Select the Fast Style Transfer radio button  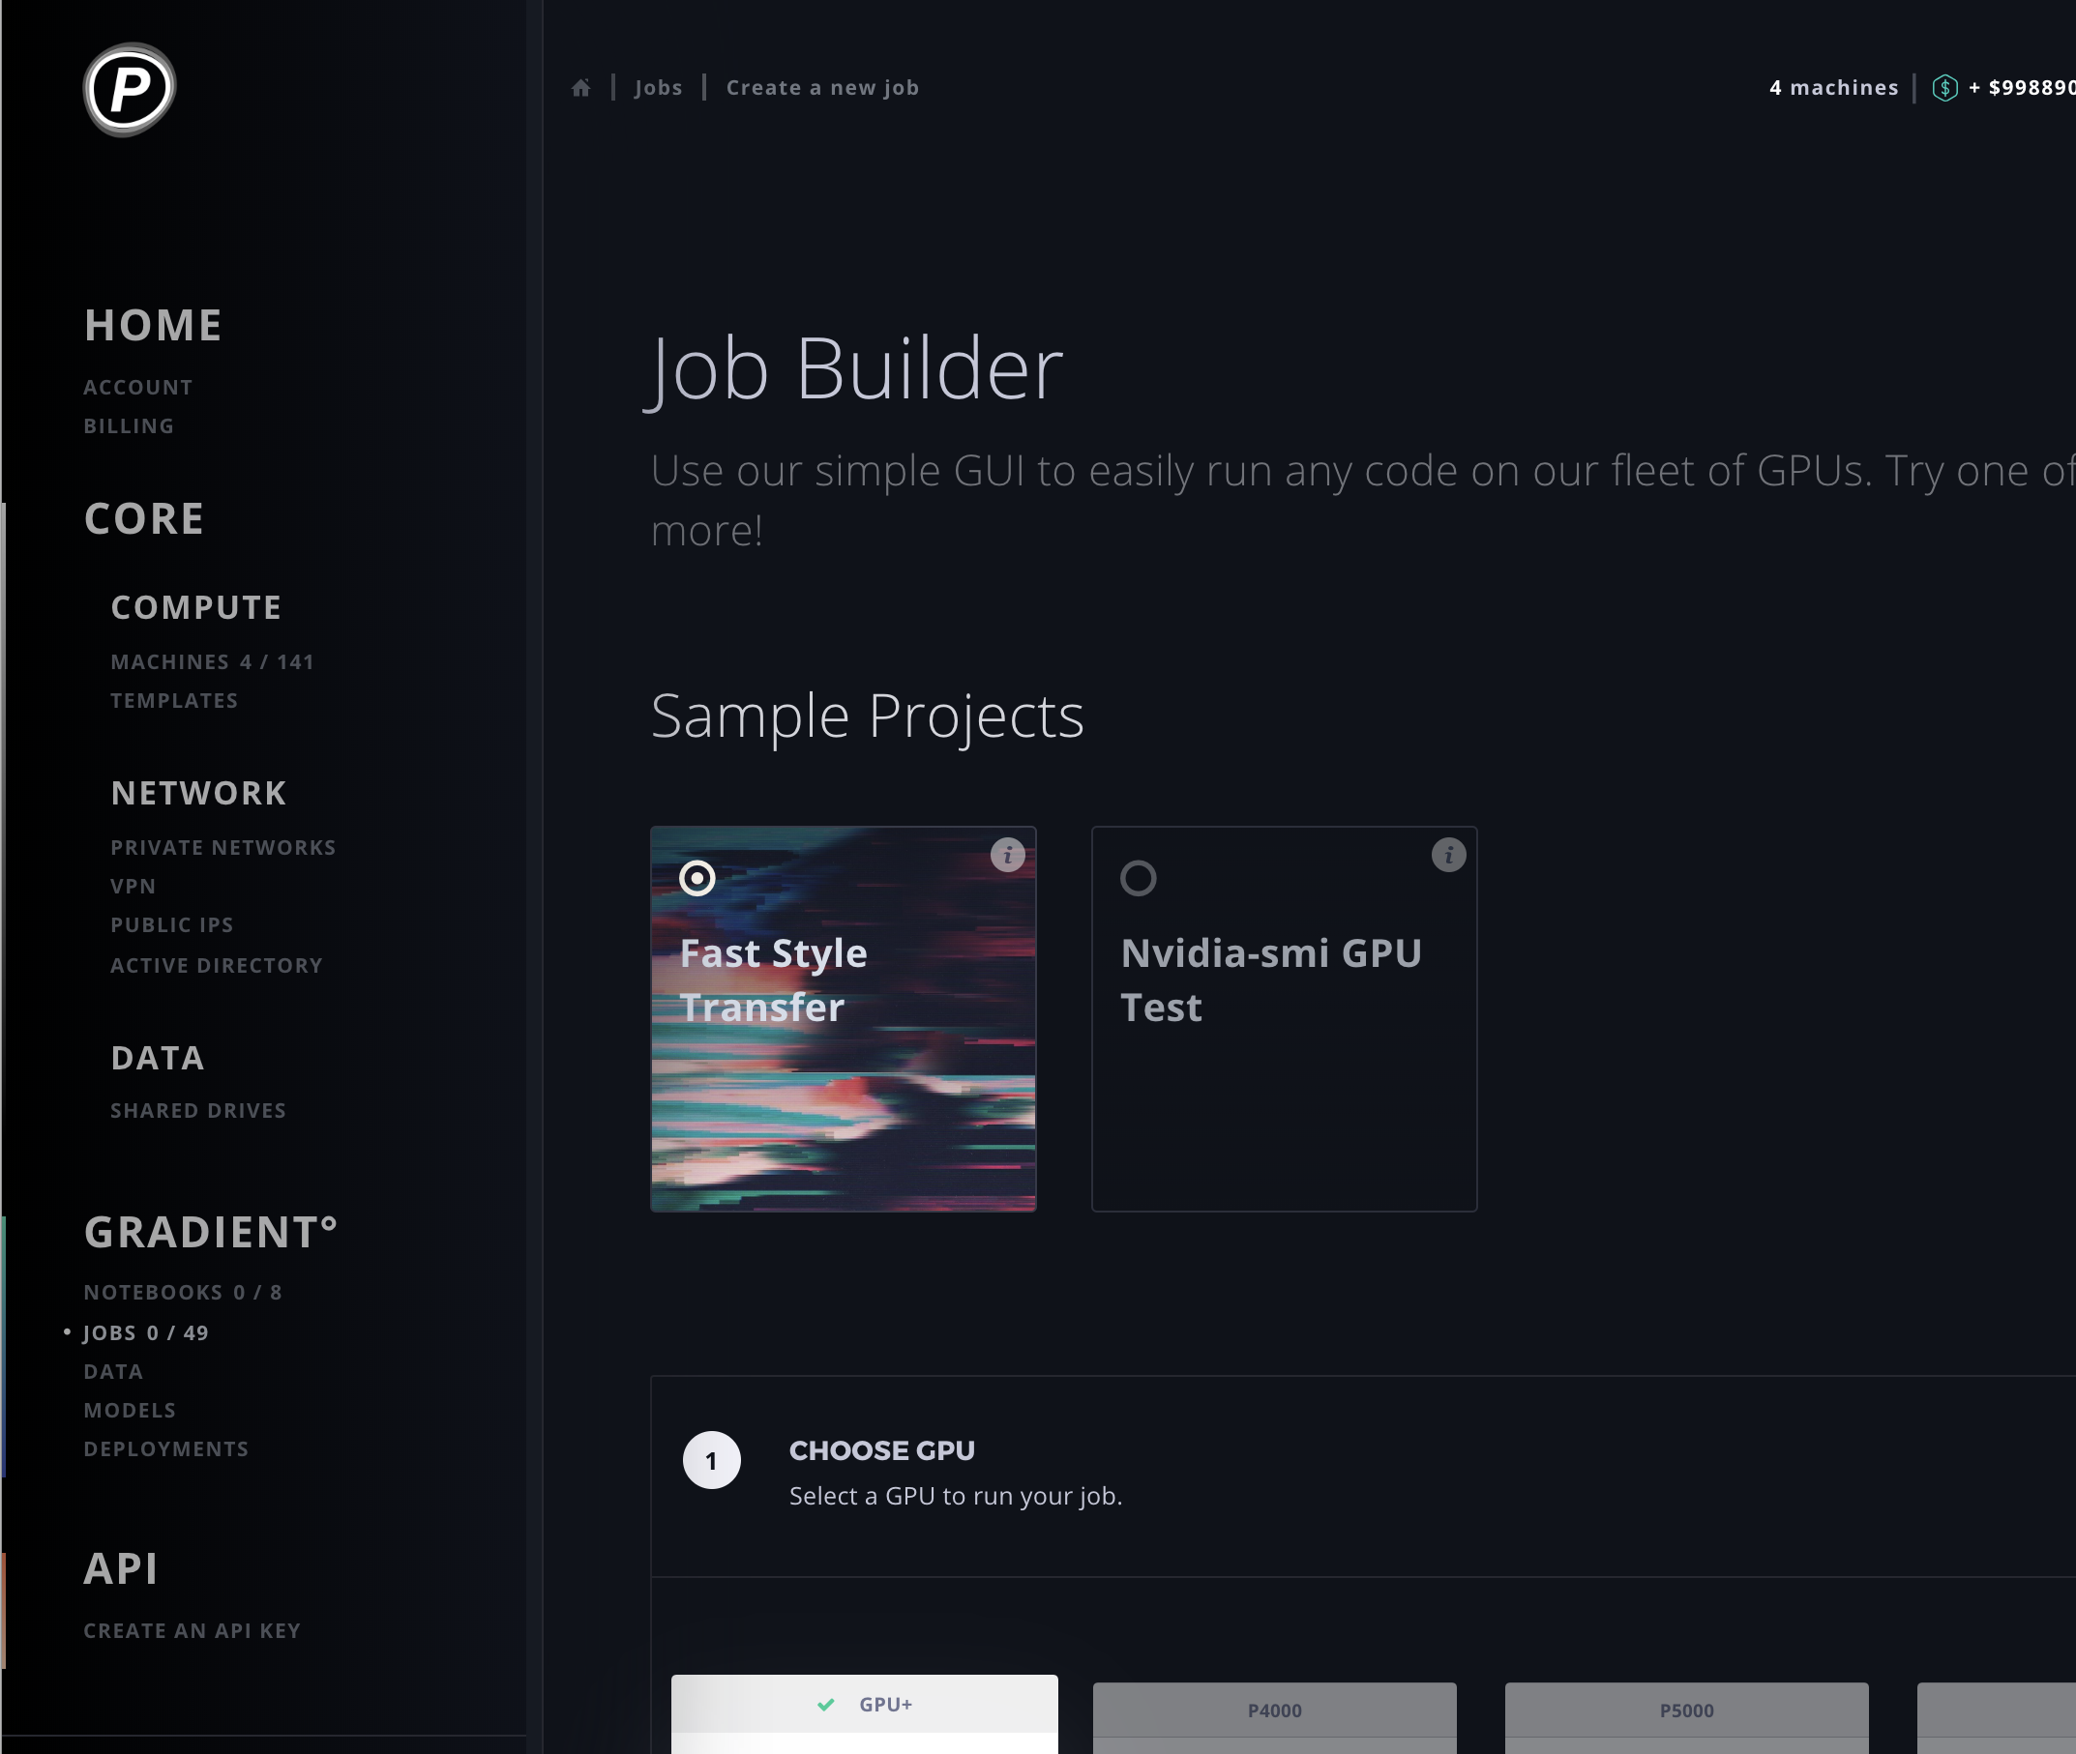tap(697, 878)
